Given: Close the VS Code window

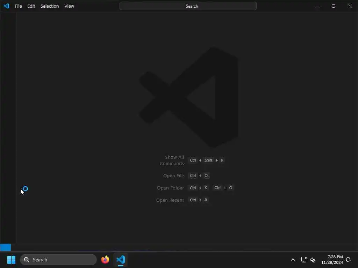Looking at the screenshot, I should coord(350,6).
